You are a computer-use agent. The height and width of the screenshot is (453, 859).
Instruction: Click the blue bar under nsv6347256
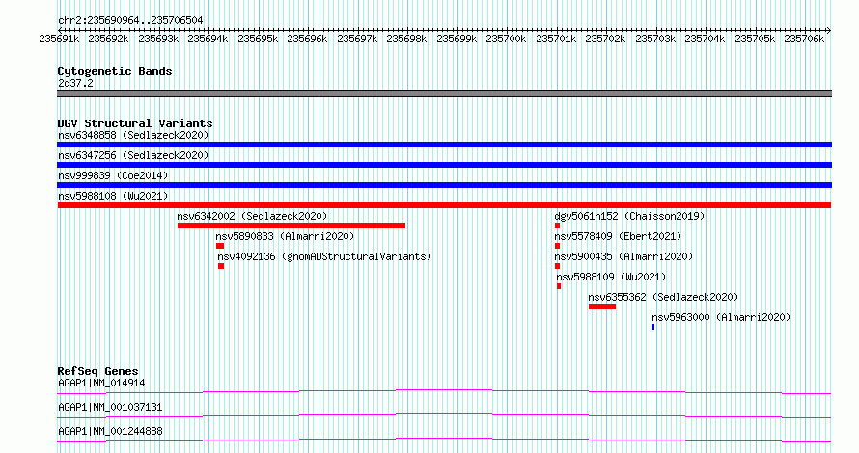click(444, 165)
